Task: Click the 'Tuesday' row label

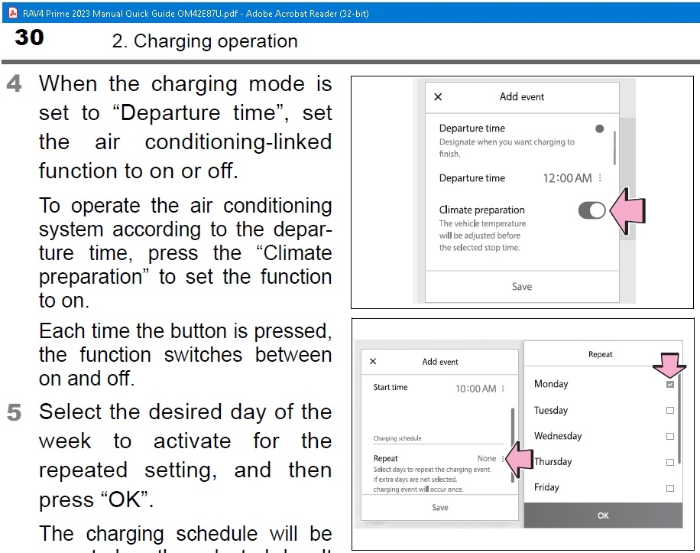Action: tap(551, 410)
